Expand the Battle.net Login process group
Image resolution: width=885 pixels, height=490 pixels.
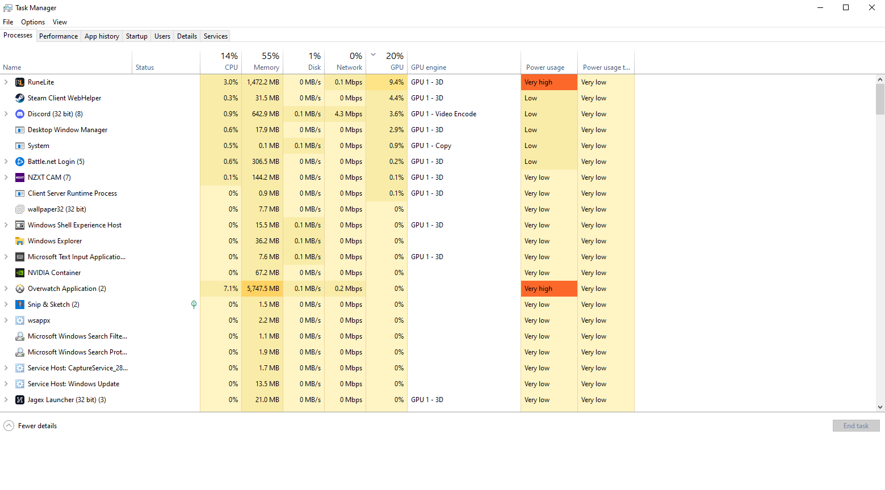tap(6, 162)
